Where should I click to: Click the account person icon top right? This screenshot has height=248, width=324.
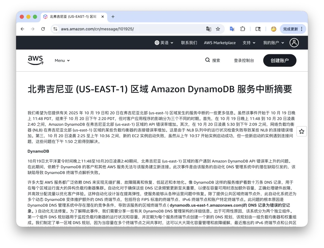point(294,43)
